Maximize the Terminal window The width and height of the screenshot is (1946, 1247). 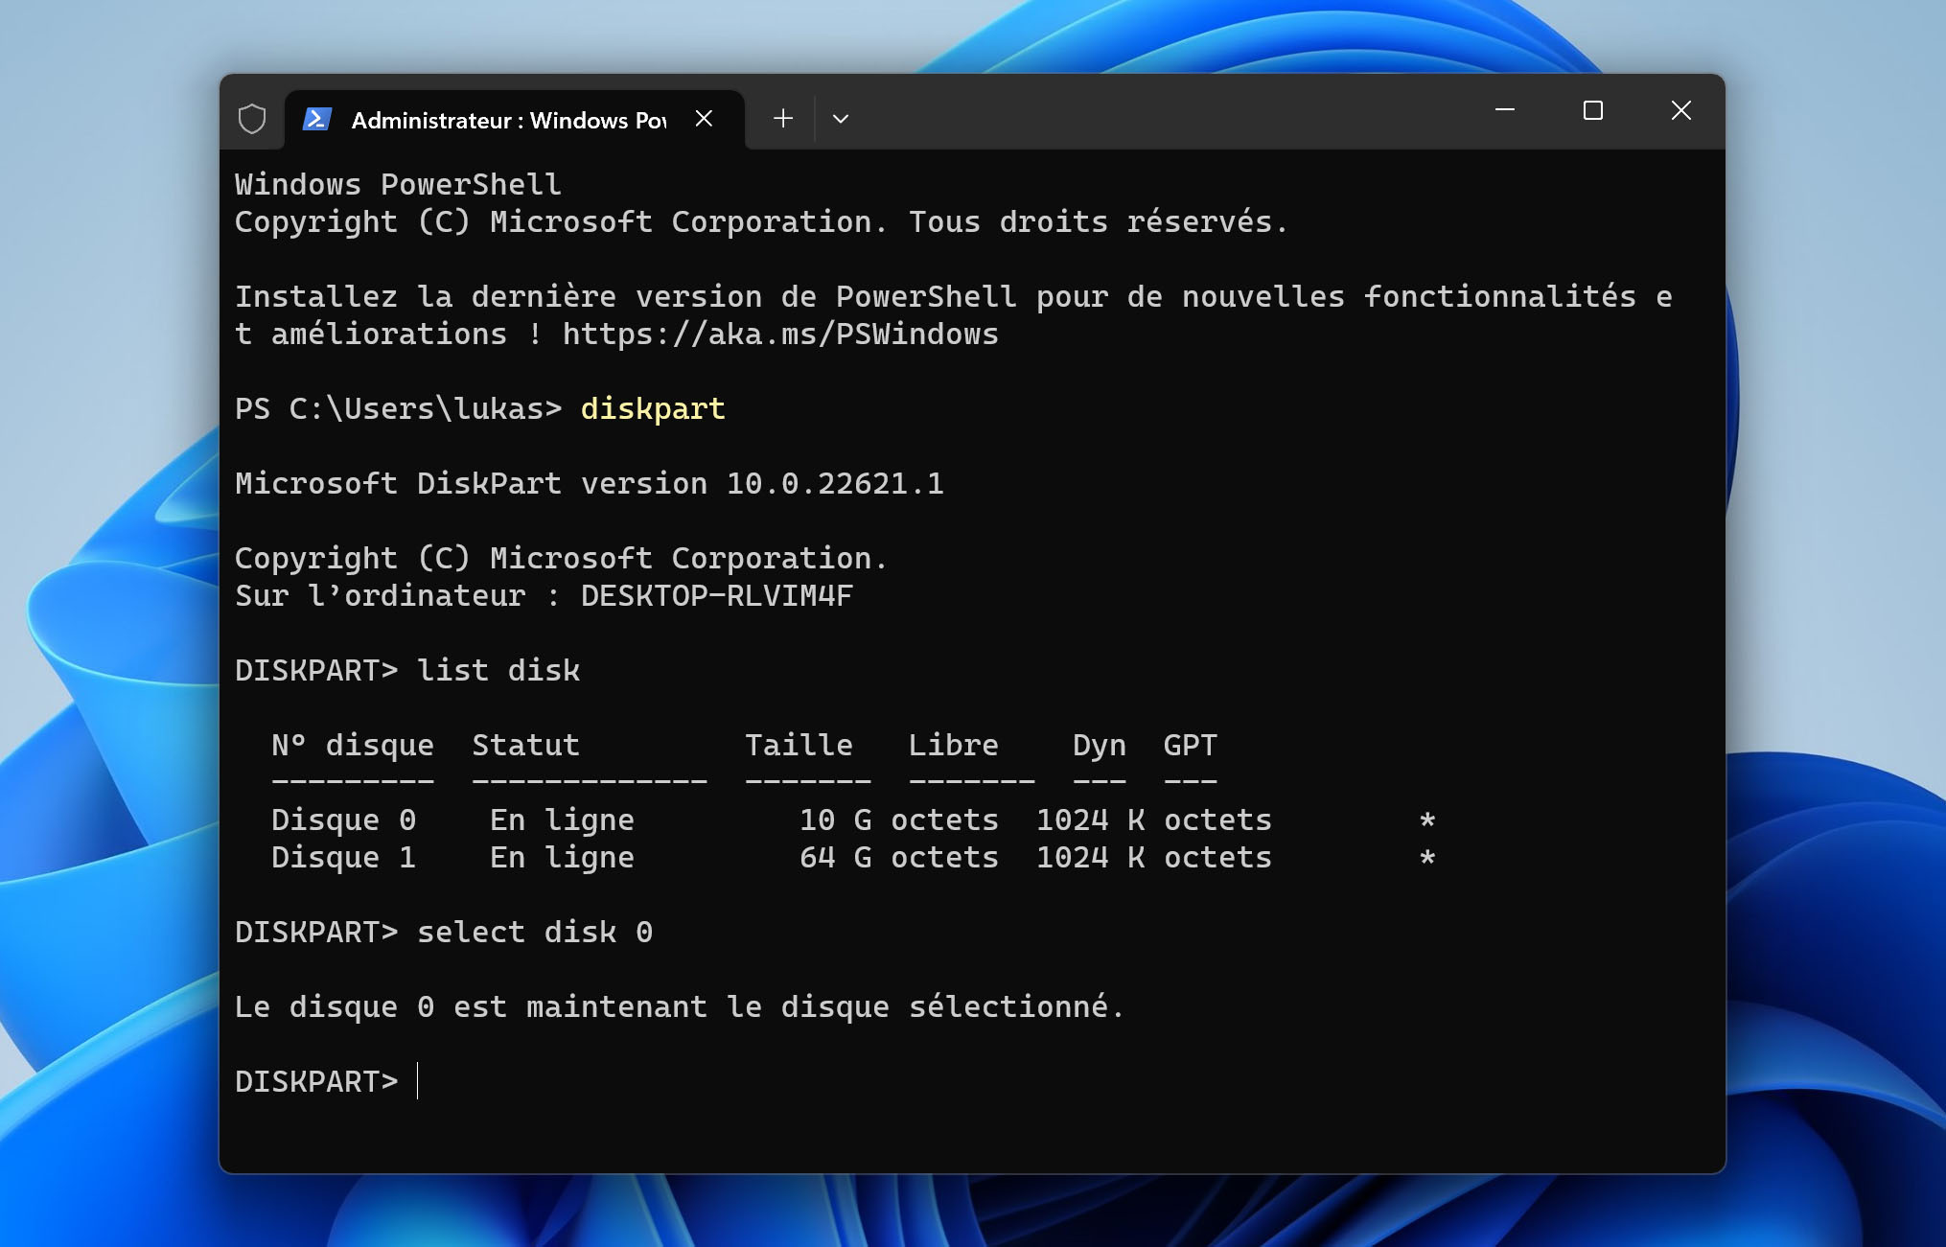1593,110
